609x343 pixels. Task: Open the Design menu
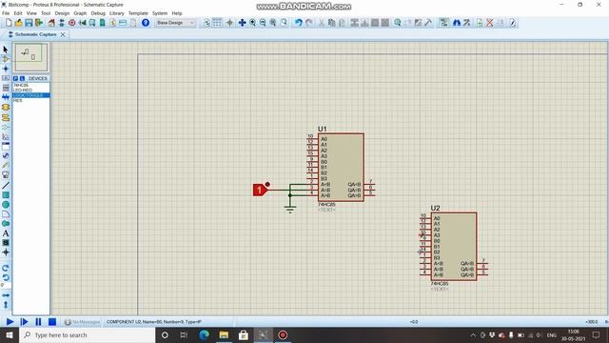click(x=62, y=13)
